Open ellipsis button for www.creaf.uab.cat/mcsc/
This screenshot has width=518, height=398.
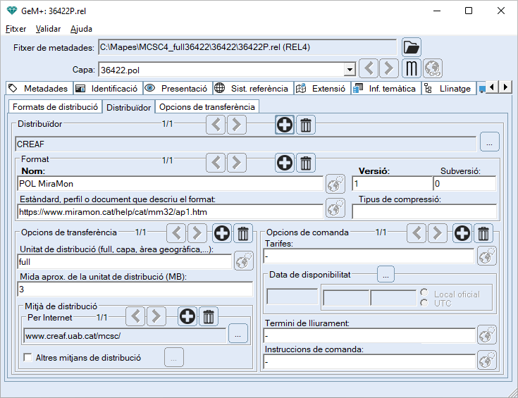point(238,333)
